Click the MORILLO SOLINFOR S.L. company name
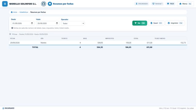 tap(23, 4)
